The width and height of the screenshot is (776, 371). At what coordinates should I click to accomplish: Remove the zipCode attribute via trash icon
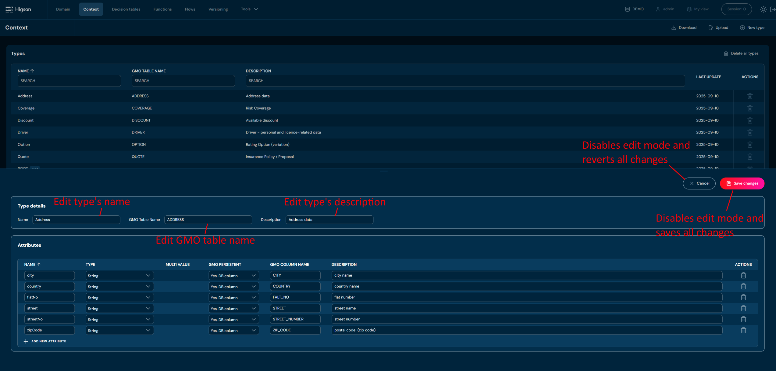pos(743,330)
